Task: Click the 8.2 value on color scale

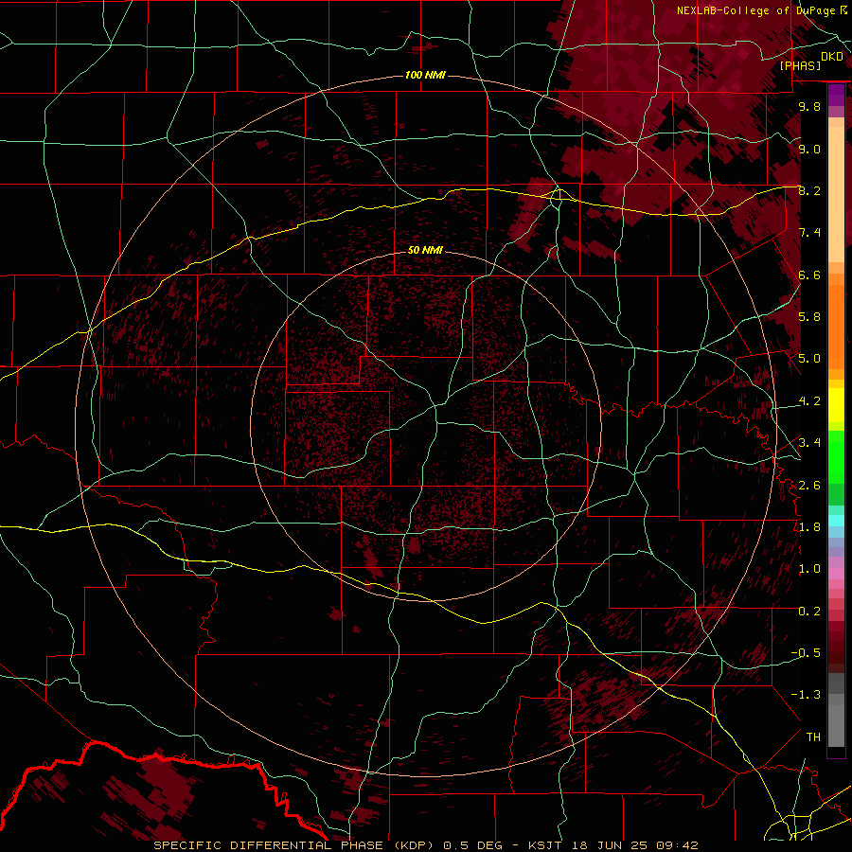Action: [x=809, y=190]
